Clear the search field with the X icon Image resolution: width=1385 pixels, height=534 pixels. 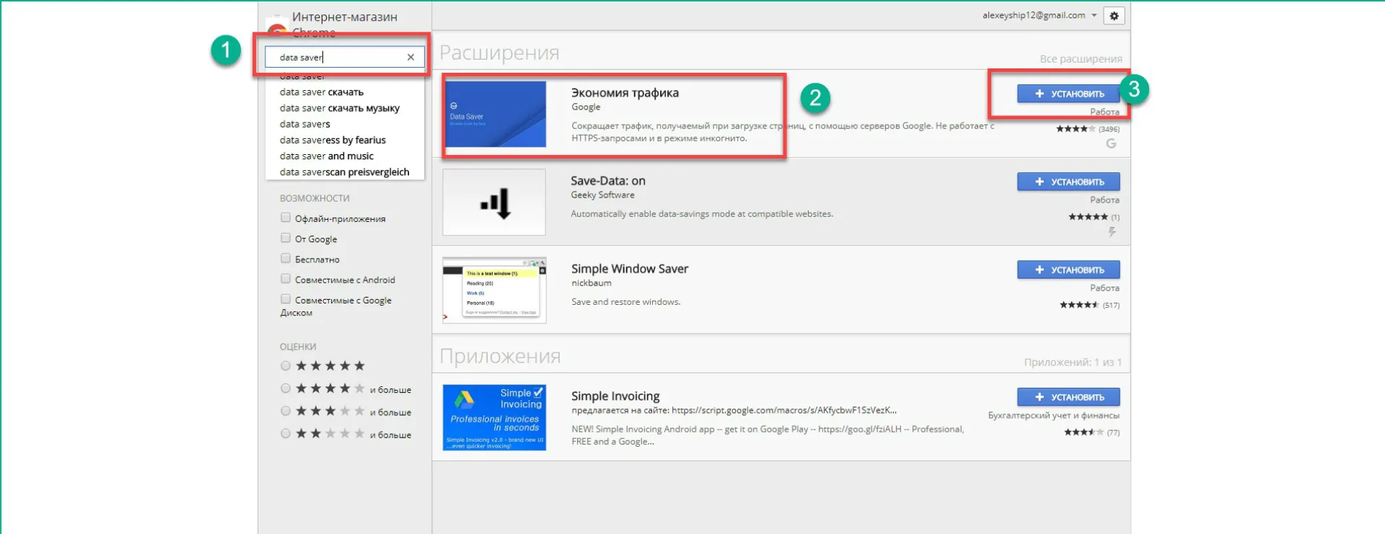410,57
